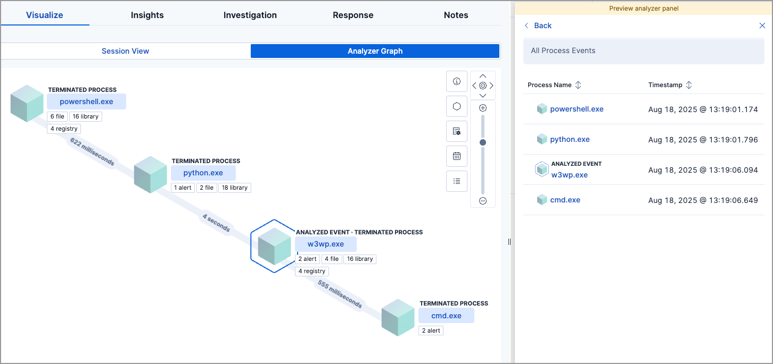The image size is (773, 364).
Task: Switch to Session View
Action: [x=125, y=50]
